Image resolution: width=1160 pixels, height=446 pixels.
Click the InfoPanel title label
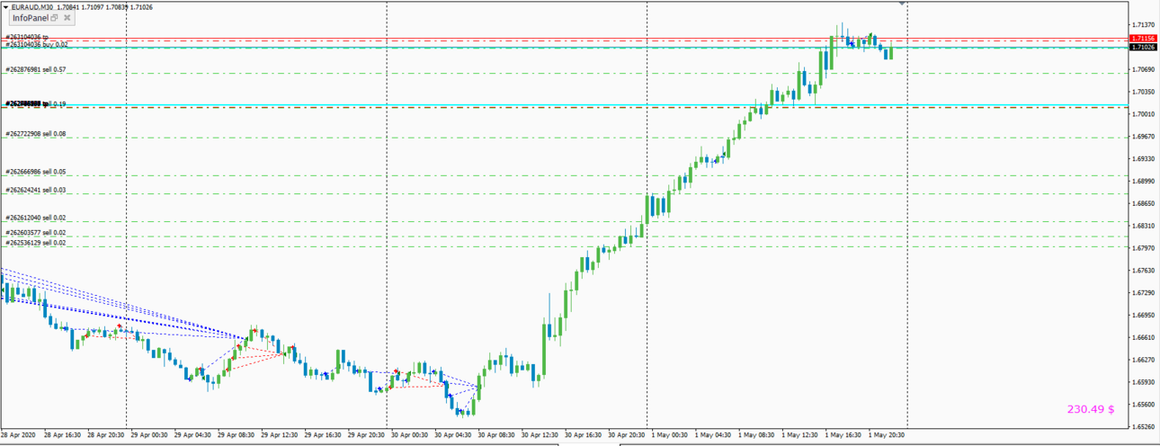(30, 18)
